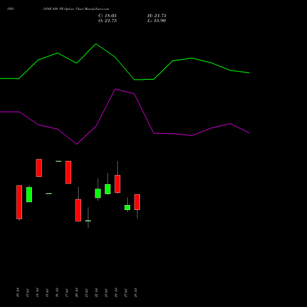Click the doji candlestick above 21 Jul
The width and height of the screenshot is (307, 307).
point(88,221)
